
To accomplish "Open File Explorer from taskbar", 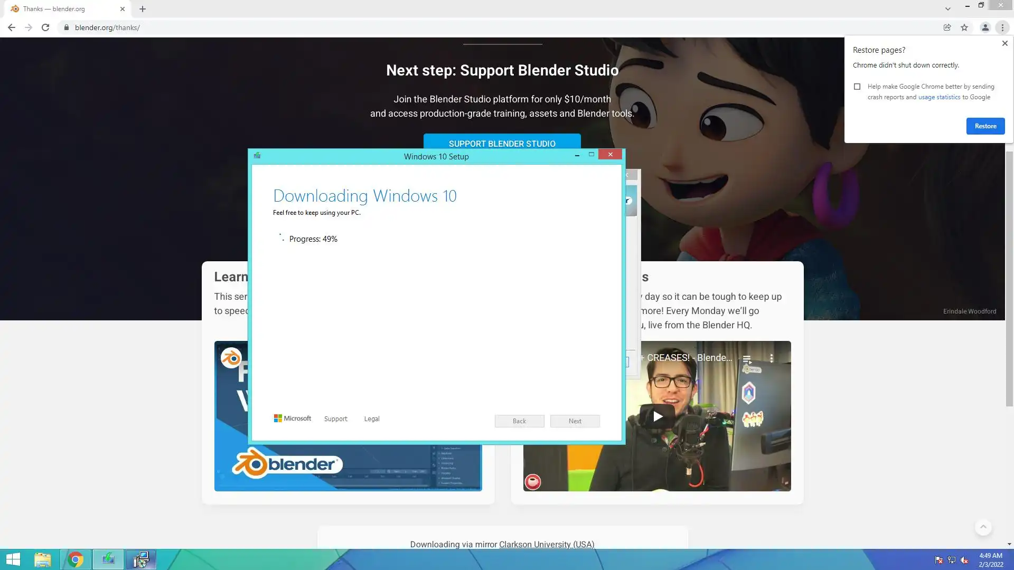I will [42, 559].
